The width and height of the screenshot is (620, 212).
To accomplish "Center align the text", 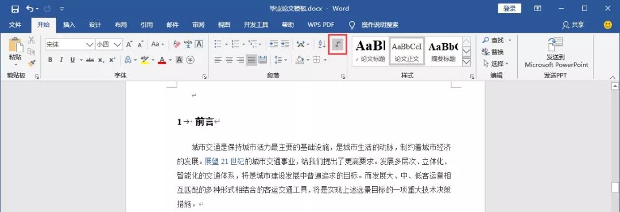I will point(229,60).
